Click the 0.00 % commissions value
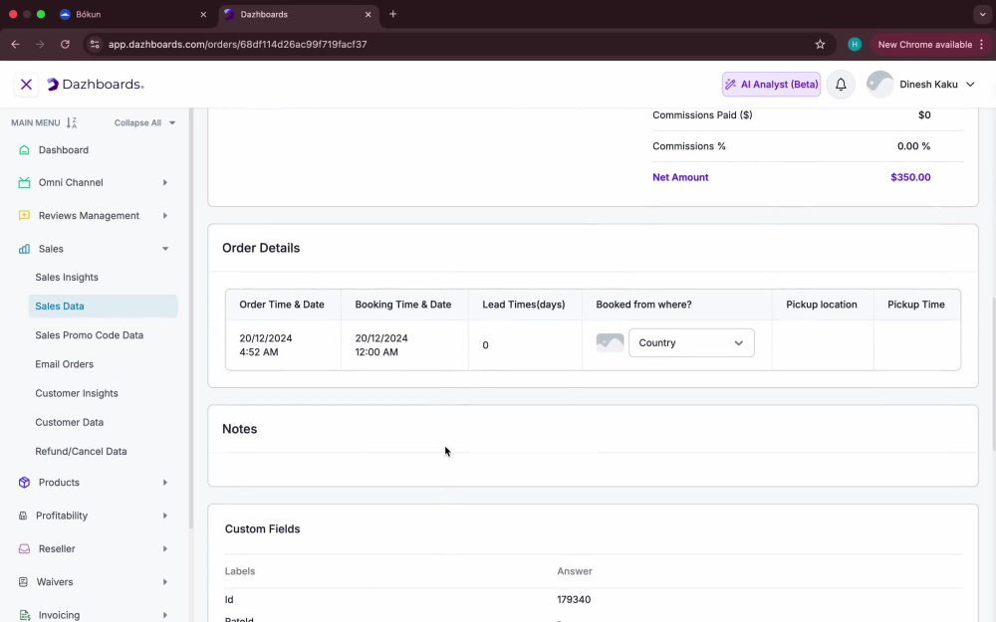This screenshot has width=996, height=622. [x=913, y=146]
